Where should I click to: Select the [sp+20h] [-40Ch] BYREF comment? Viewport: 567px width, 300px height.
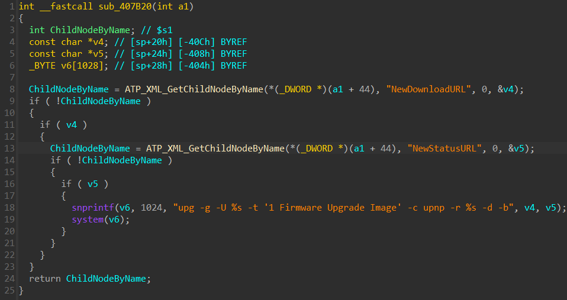[189, 42]
